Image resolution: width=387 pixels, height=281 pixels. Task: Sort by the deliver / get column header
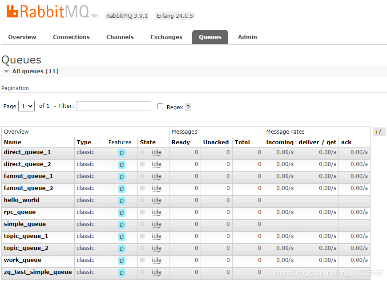tap(318, 142)
